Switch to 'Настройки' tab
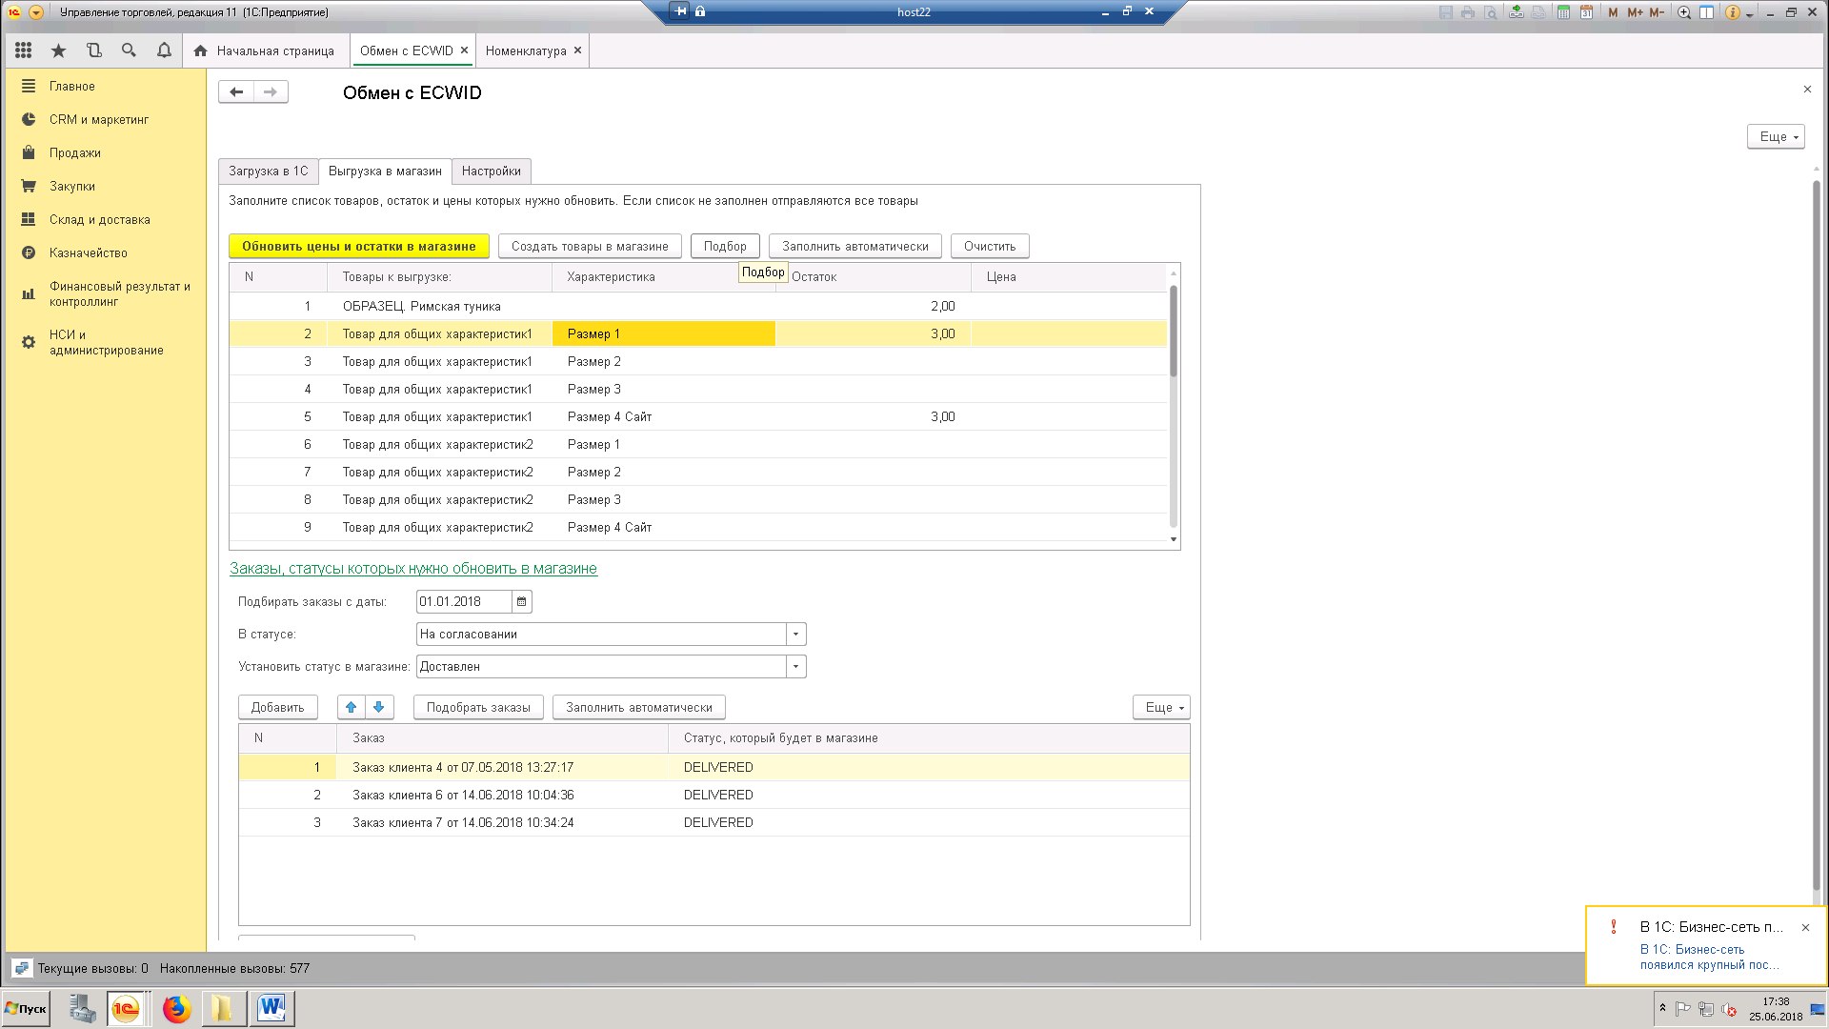1829x1029 pixels. pyautogui.click(x=491, y=171)
